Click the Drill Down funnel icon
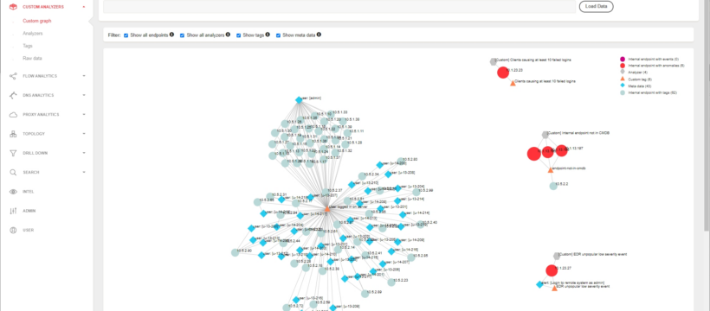The width and height of the screenshot is (710, 311). pyautogui.click(x=13, y=153)
